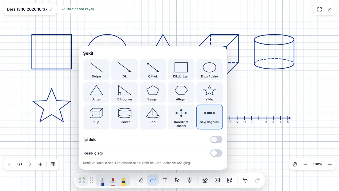Select the eraser tool in bottom toolbar
339x191 pixels.
141,180
